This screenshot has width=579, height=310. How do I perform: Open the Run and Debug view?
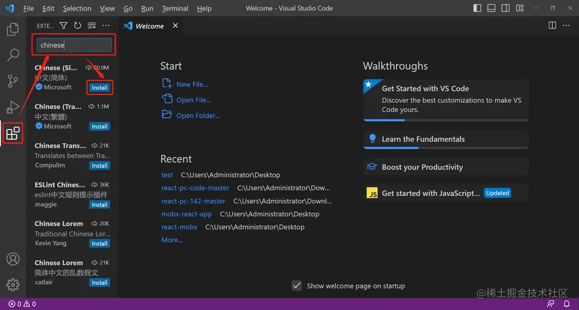13,107
